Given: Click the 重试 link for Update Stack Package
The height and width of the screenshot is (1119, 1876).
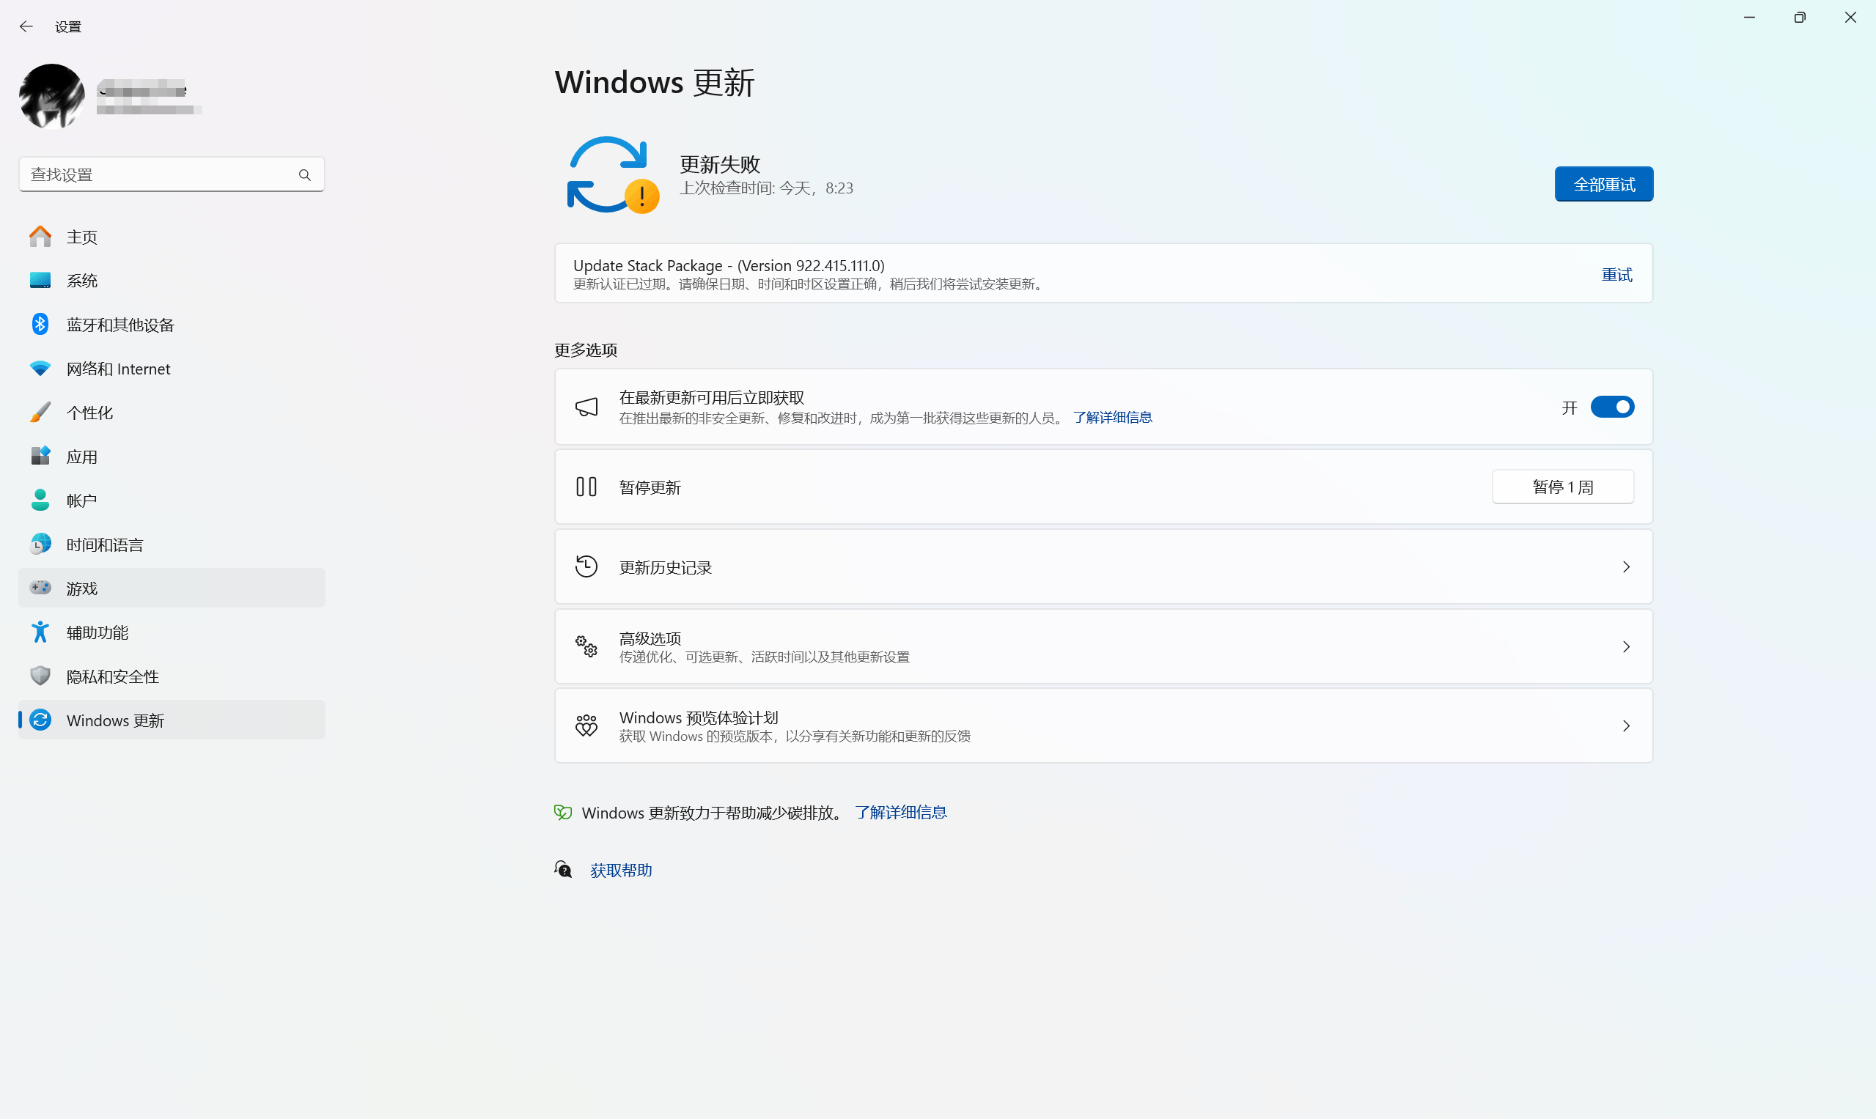Looking at the screenshot, I should 1616,274.
